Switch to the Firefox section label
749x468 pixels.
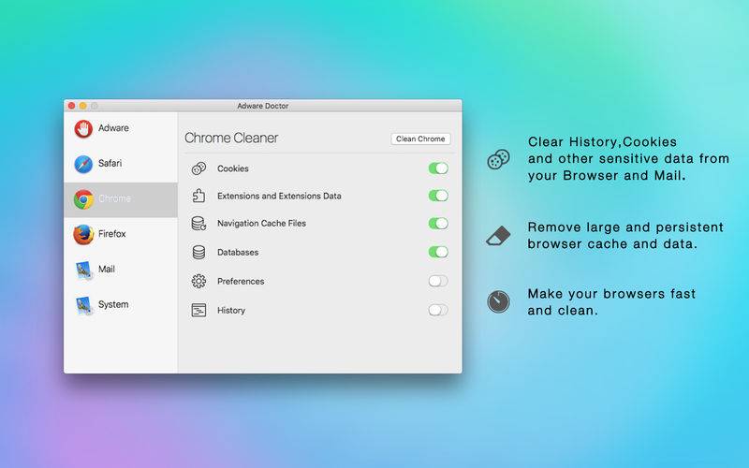(112, 234)
